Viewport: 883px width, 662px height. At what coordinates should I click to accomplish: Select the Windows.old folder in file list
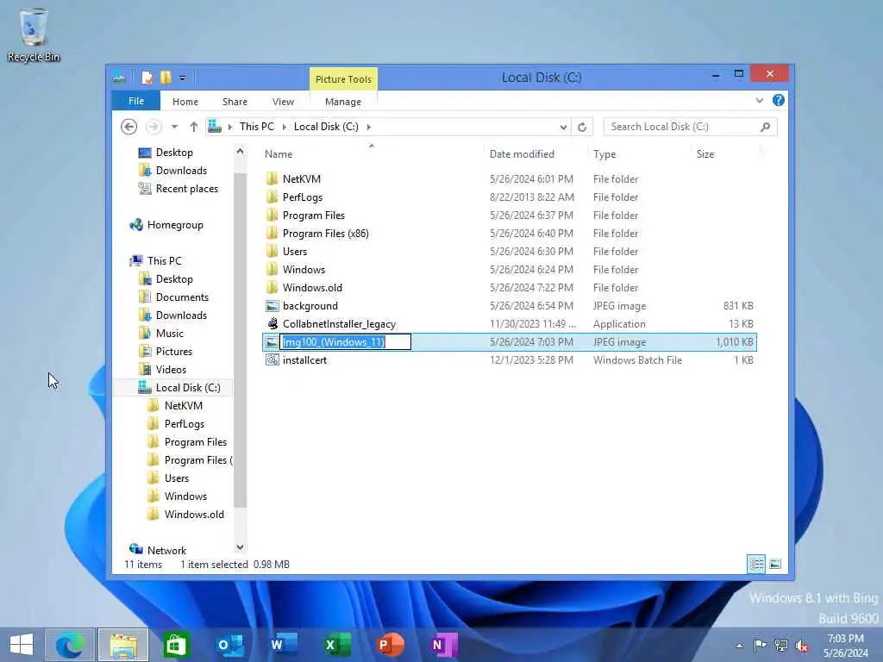(x=312, y=288)
